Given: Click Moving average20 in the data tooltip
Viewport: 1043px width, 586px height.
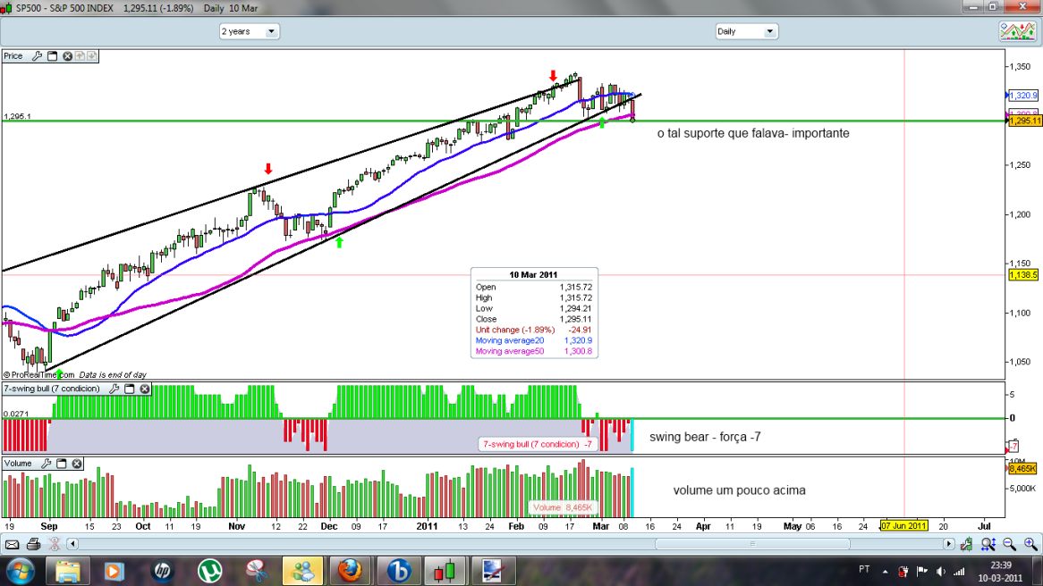Looking at the screenshot, I should pos(510,341).
